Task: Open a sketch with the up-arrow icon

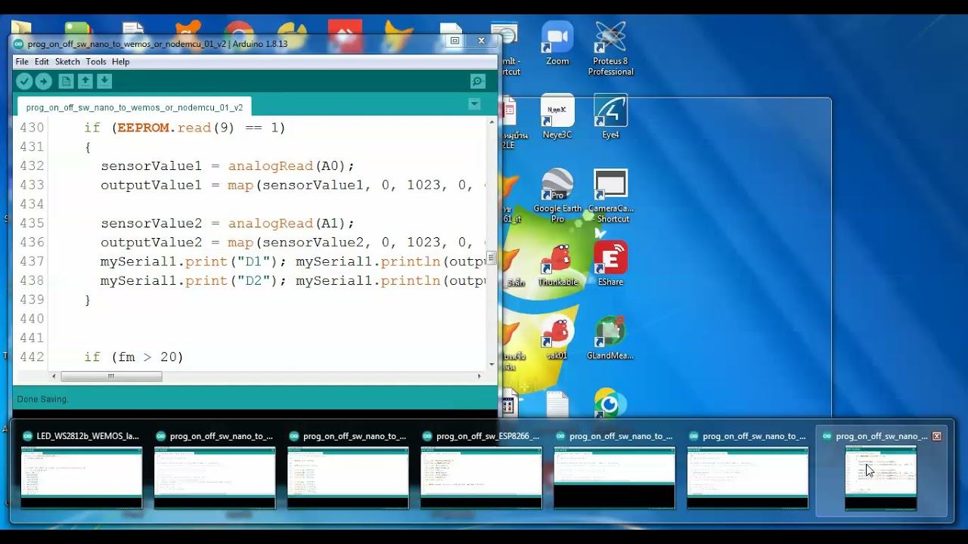Action: [x=85, y=82]
